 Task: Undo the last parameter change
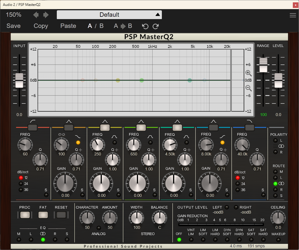pos(145,26)
